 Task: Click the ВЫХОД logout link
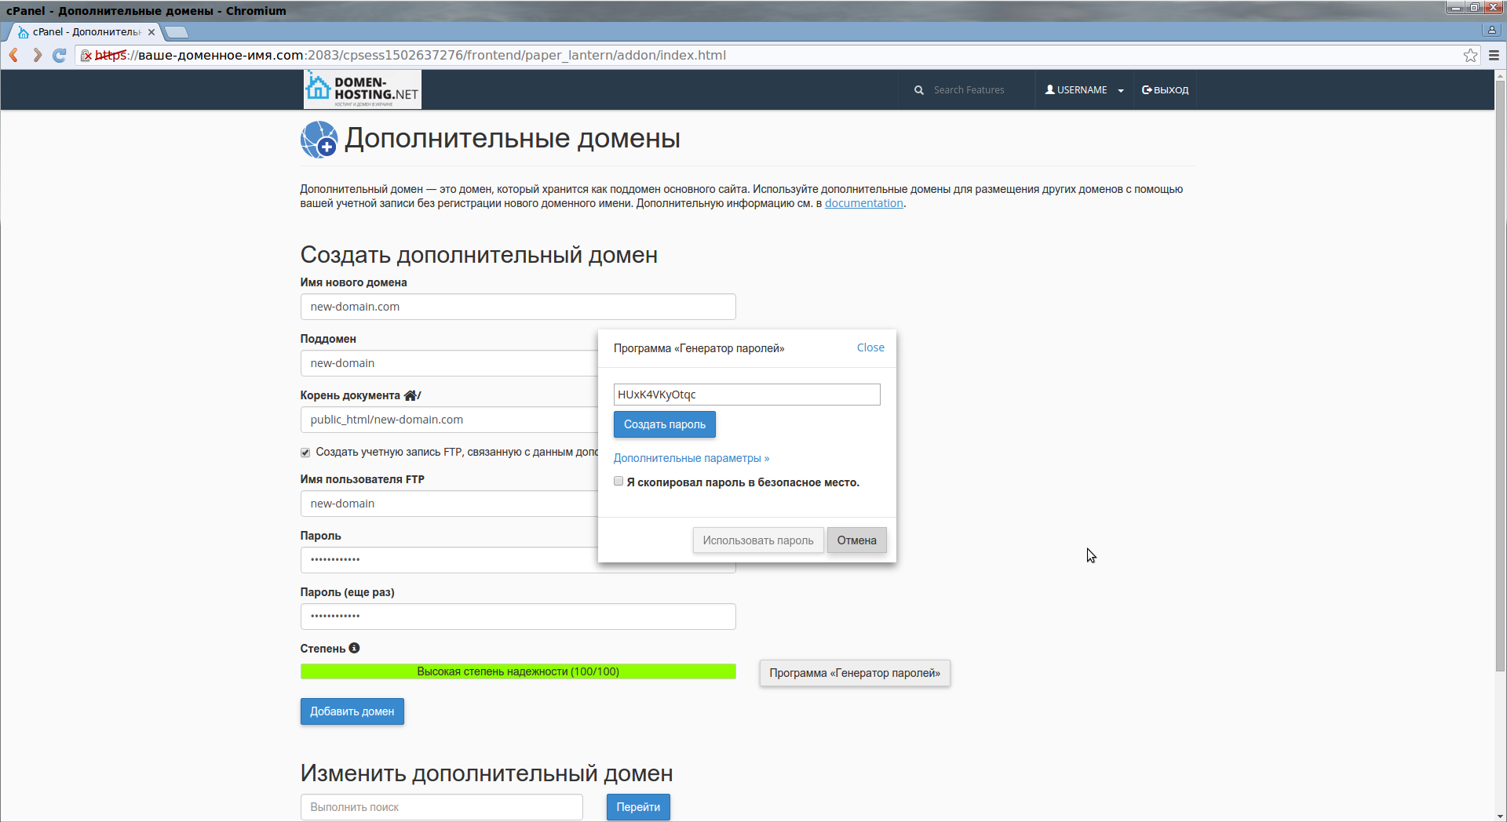click(1165, 90)
